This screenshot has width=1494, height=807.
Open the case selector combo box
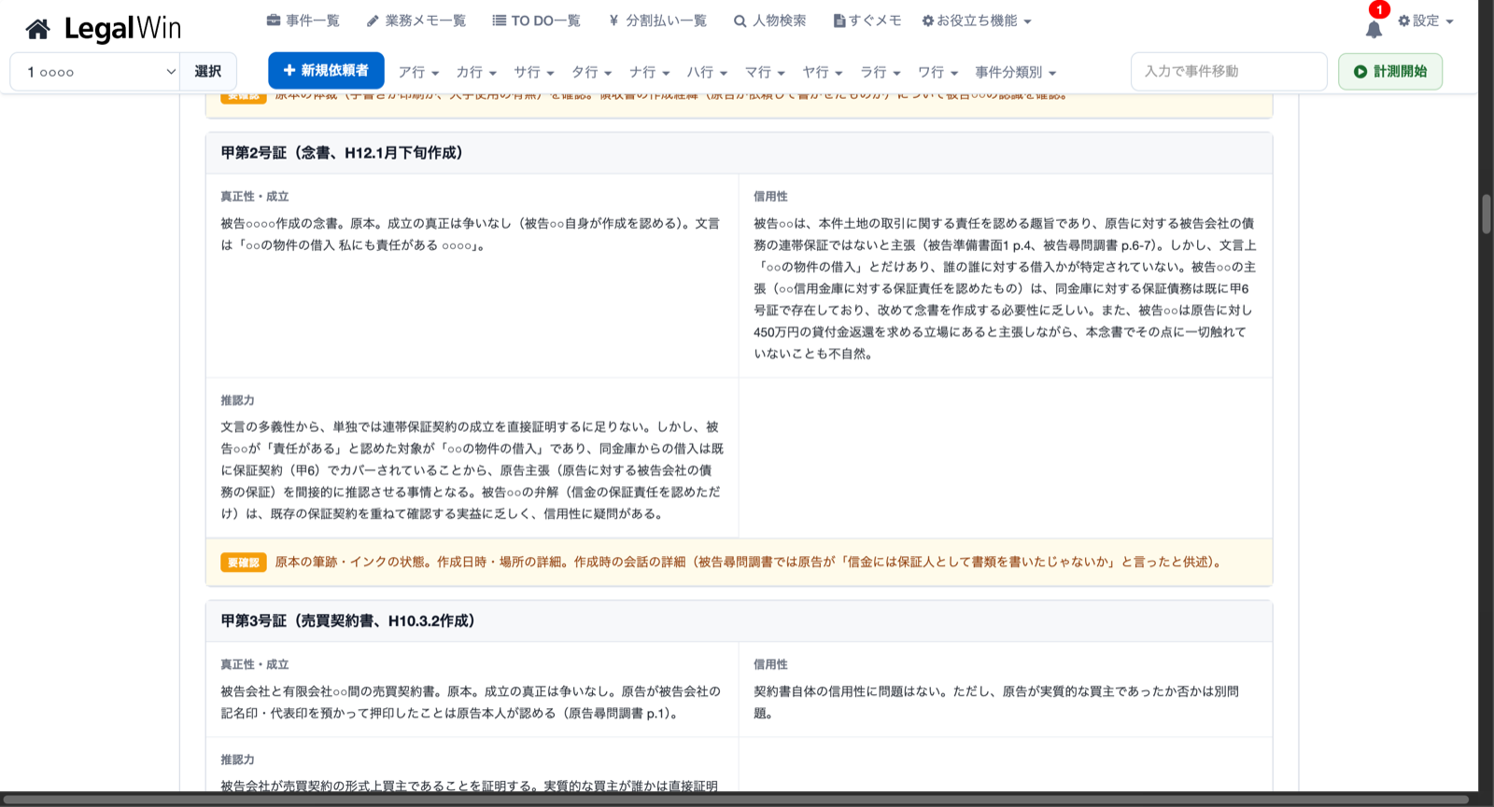[x=95, y=72]
